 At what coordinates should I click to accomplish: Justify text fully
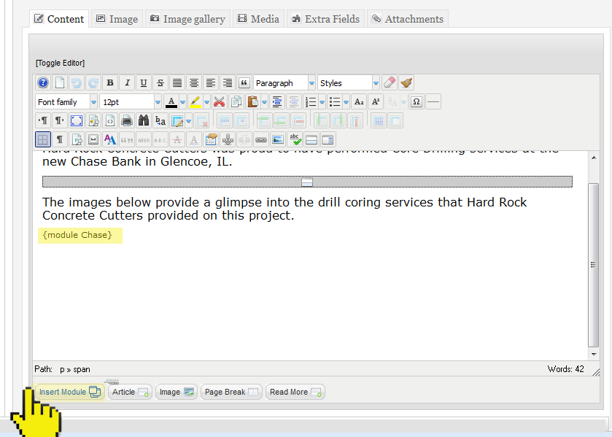[177, 82]
